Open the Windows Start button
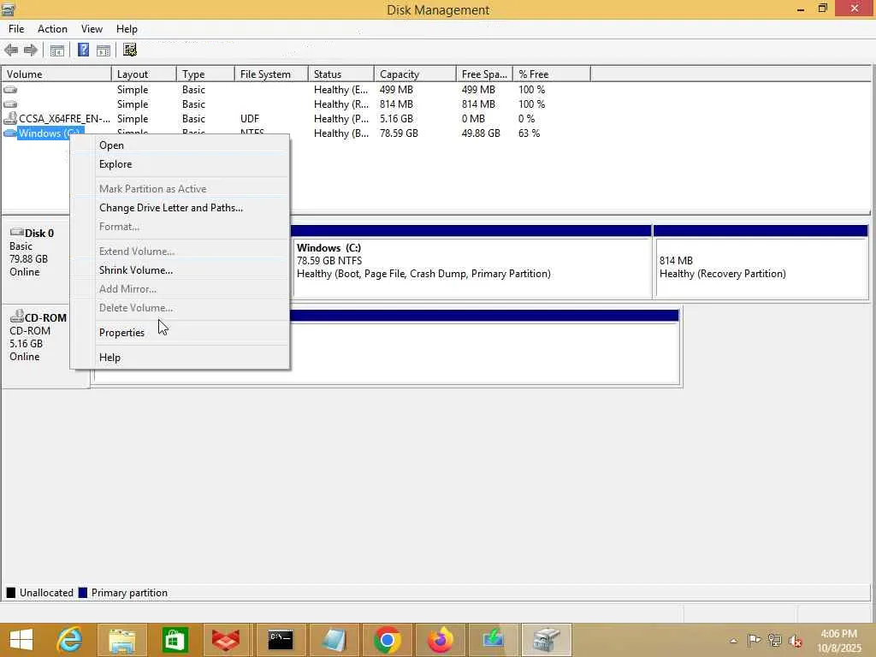The image size is (876, 657). point(21,640)
